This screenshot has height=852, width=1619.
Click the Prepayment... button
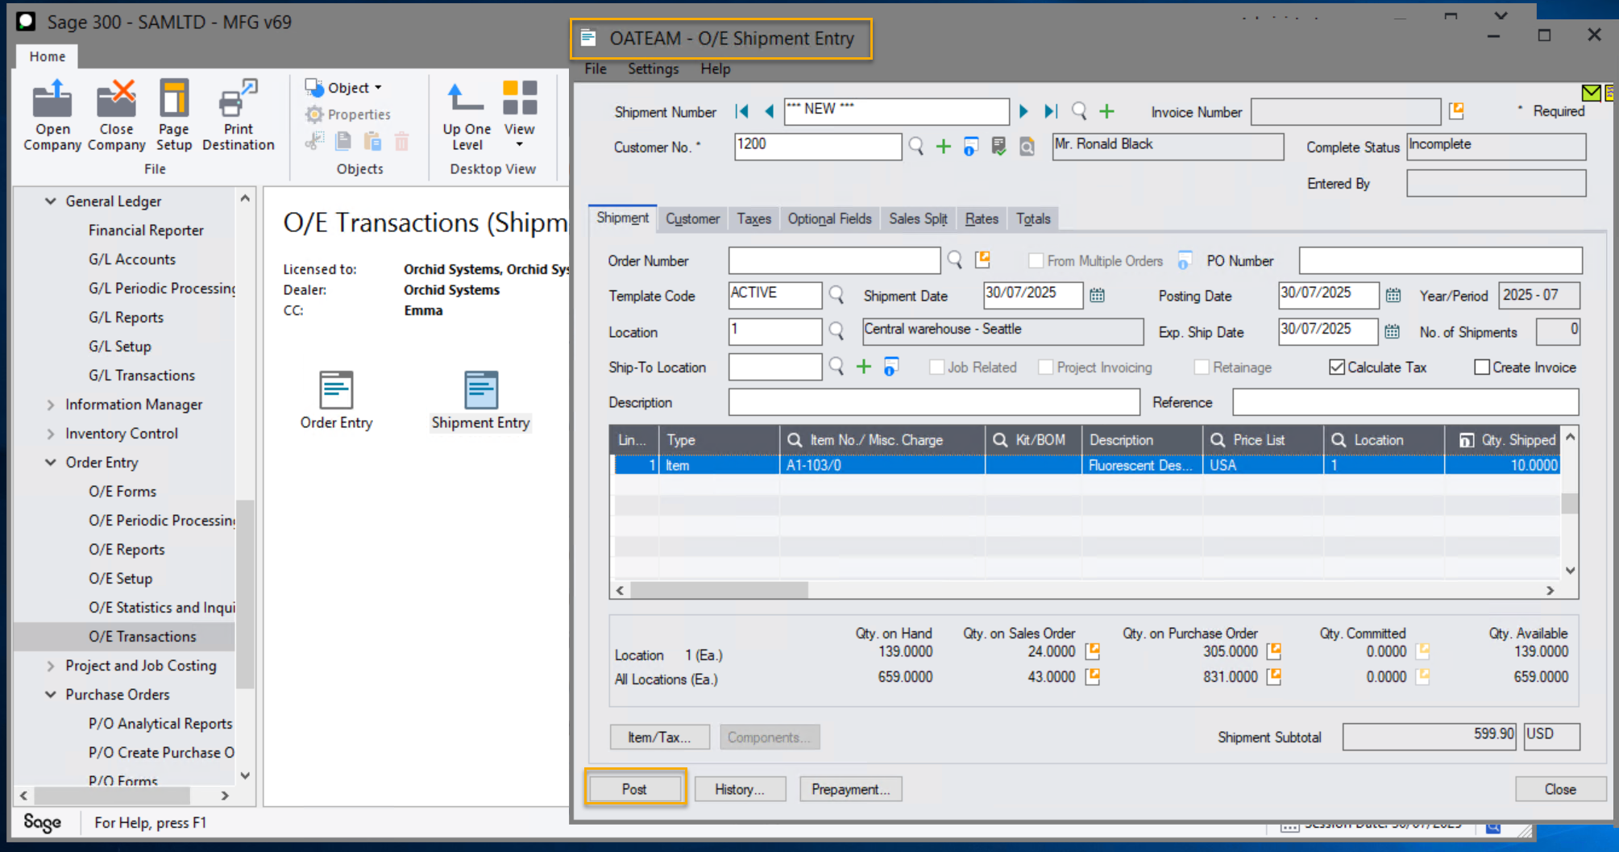coord(850,789)
